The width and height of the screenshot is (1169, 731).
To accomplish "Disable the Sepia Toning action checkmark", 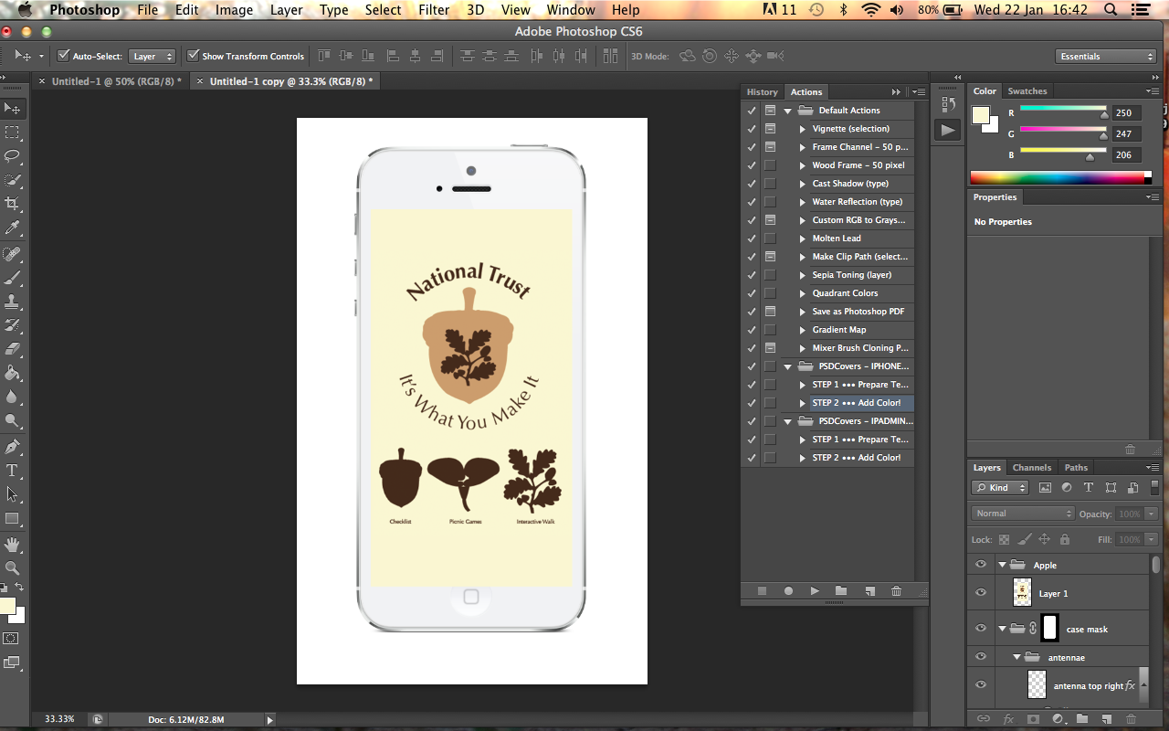I will click(752, 275).
